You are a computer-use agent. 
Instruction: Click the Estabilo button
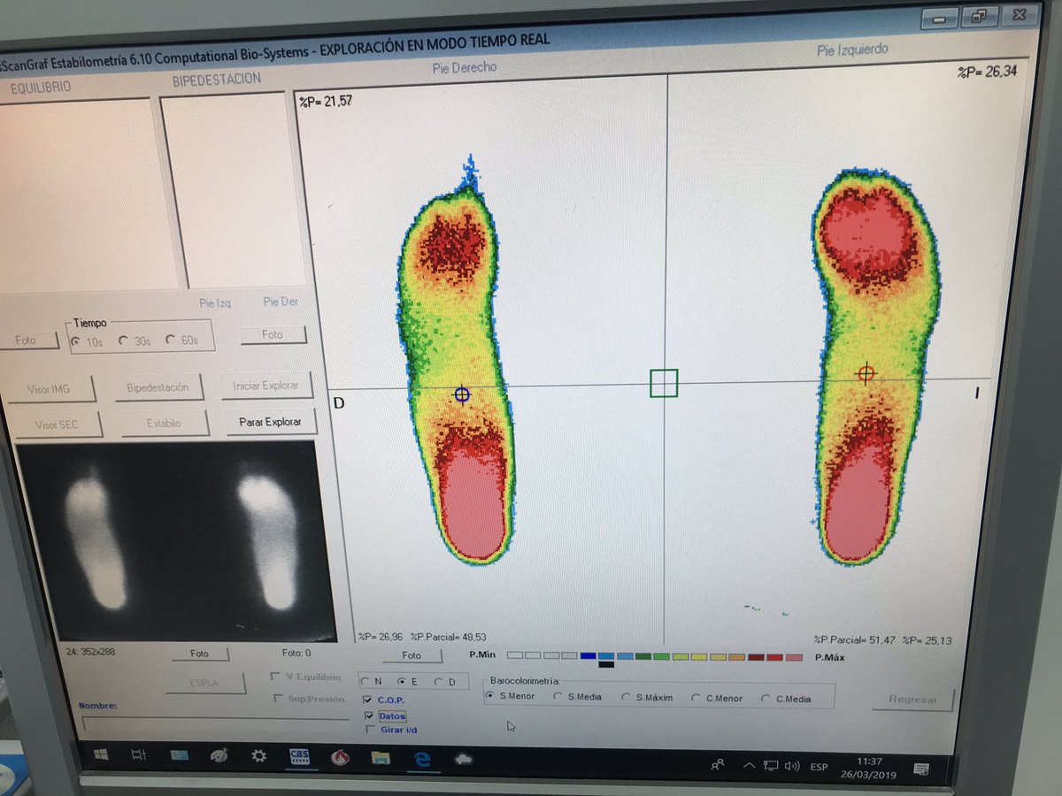tap(164, 424)
